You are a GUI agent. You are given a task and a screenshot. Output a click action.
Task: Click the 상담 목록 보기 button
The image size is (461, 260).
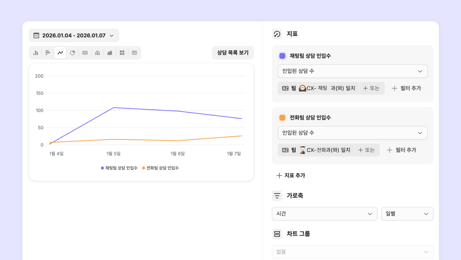tap(233, 53)
